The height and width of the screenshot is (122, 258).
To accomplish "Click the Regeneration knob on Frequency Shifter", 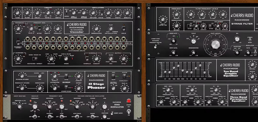I will 193,53.
